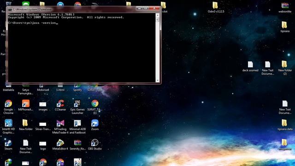Open the tipisera data folder
Image resolution: width=295 pixels, height=166 pixels.
(x=285, y=125)
